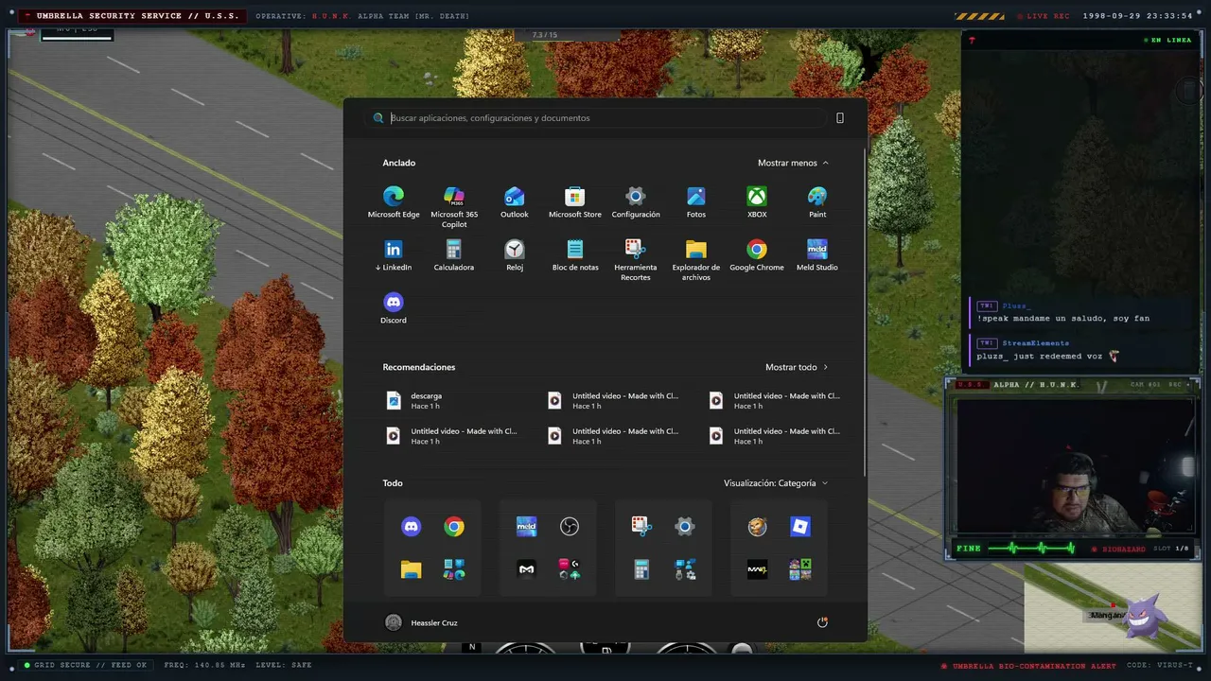1211x681 pixels.
Task: Open the file explorer icon in the Todo category group
Action: pyautogui.click(x=411, y=569)
